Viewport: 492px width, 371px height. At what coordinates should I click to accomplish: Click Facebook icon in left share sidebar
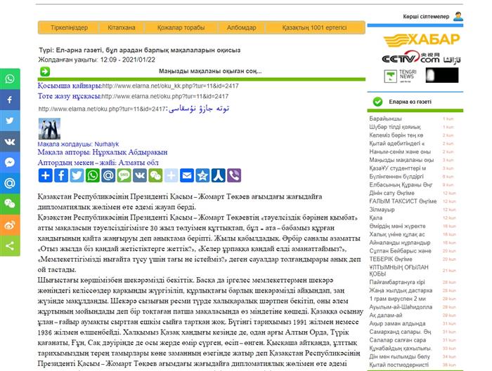pos(10,100)
